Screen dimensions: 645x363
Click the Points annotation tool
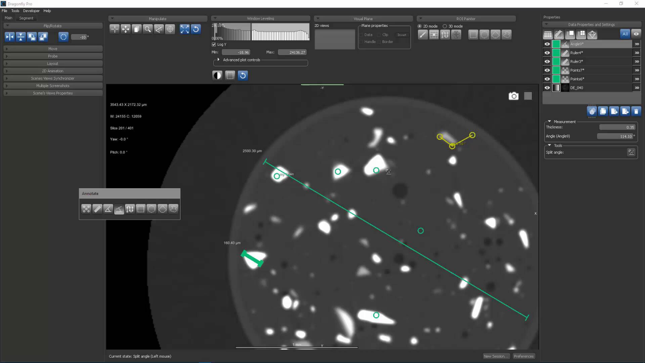86,209
